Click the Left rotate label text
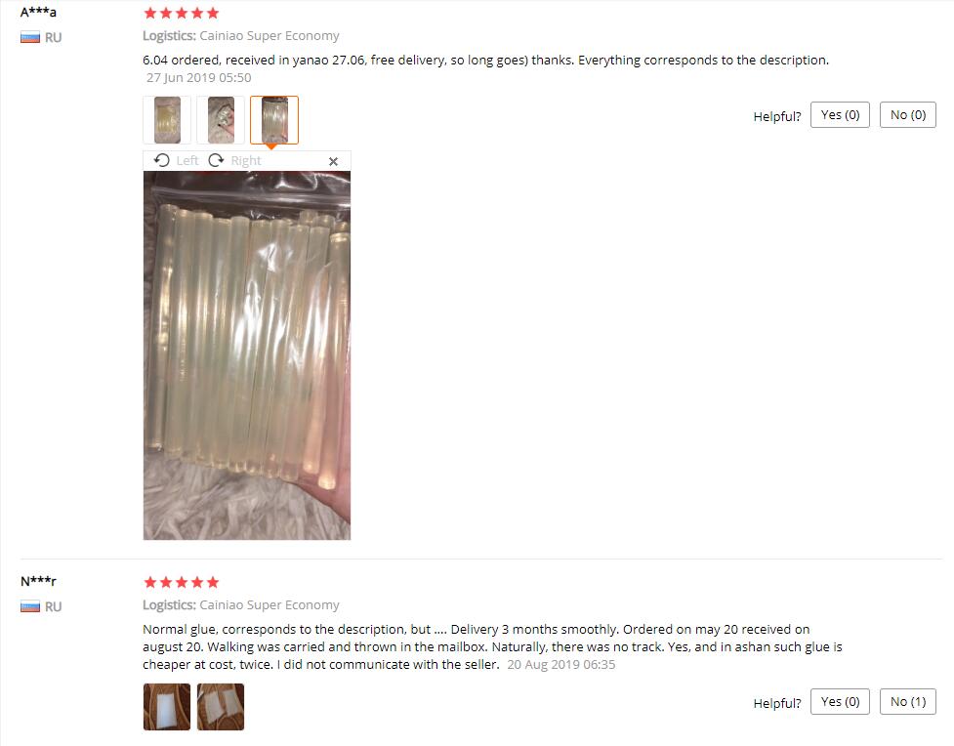Image resolution: width=954 pixels, height=746 pixels. click(187, 161)
